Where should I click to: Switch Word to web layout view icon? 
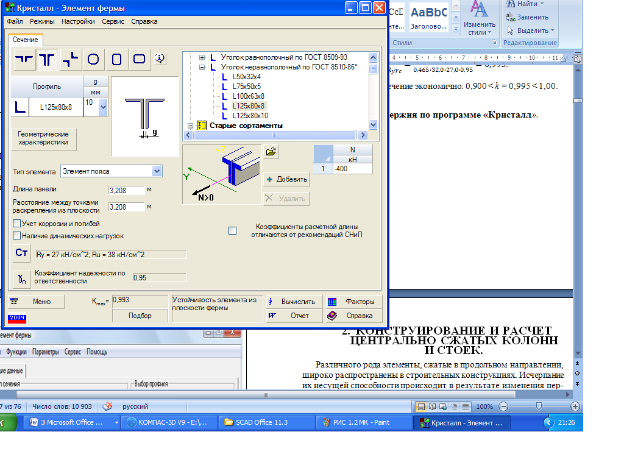pos(443,406)
